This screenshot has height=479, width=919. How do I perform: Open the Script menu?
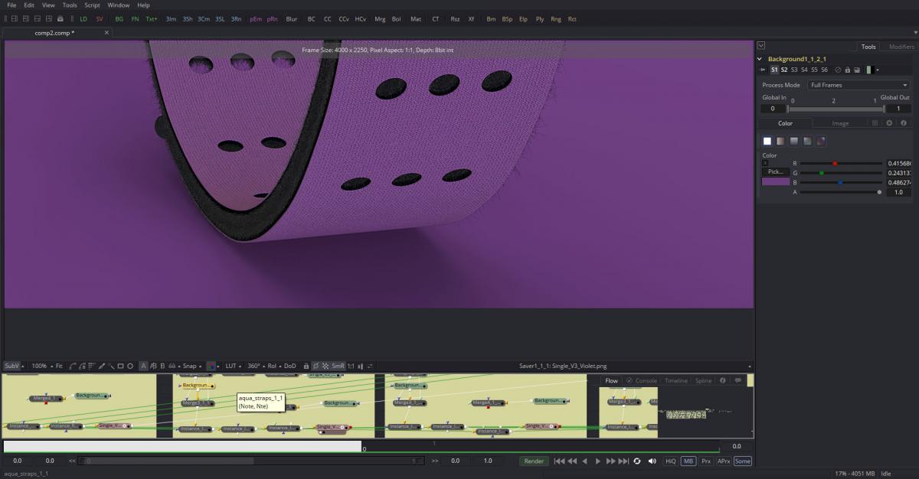pyautogui.click(x=92, y=5)
